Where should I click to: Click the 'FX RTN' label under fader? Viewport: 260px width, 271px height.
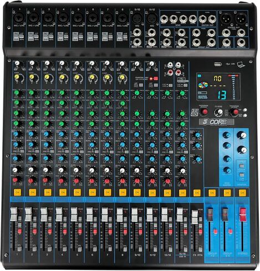(x=197, y=255)
